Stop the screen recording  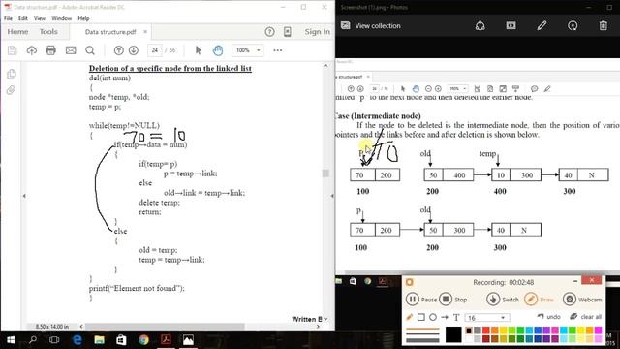pos(453,300)
